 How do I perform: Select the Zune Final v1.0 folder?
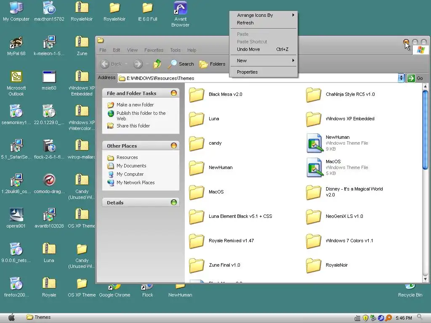tap(215, 265)
